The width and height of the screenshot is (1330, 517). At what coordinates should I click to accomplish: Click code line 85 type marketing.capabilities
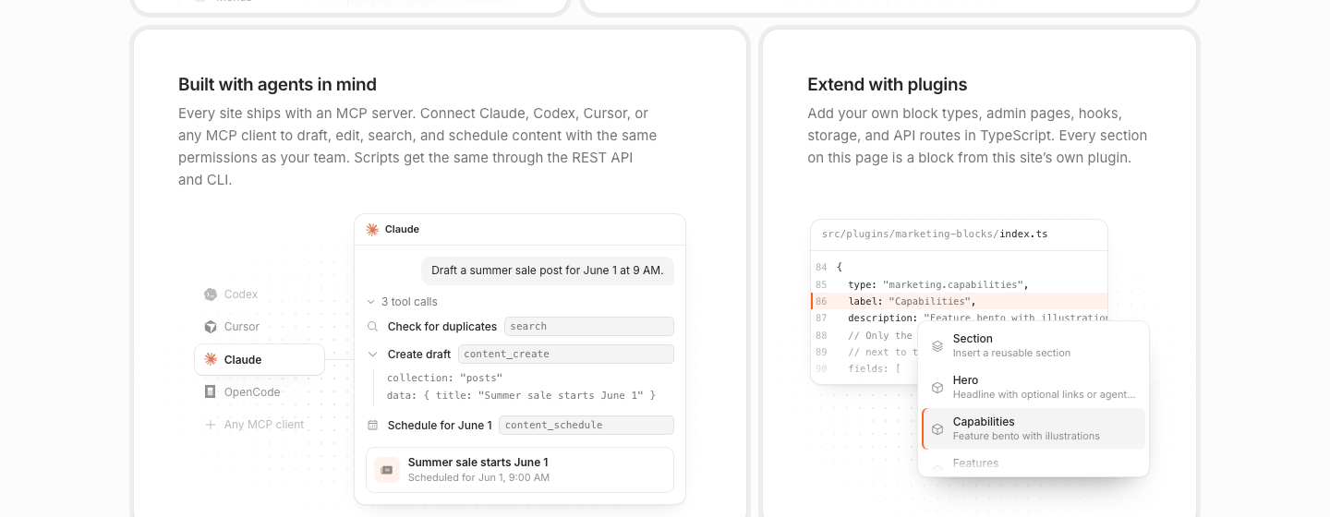click(937, 284)
